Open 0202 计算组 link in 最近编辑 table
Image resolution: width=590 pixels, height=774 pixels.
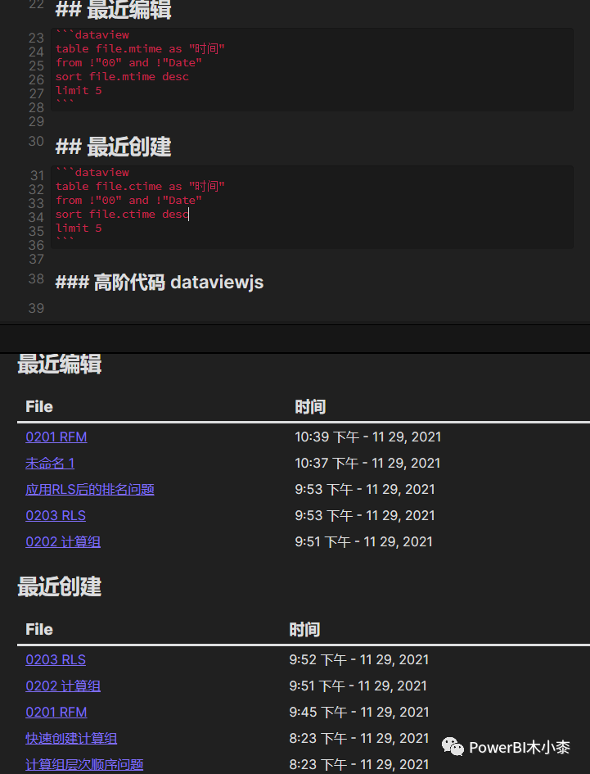pos(63,541)
